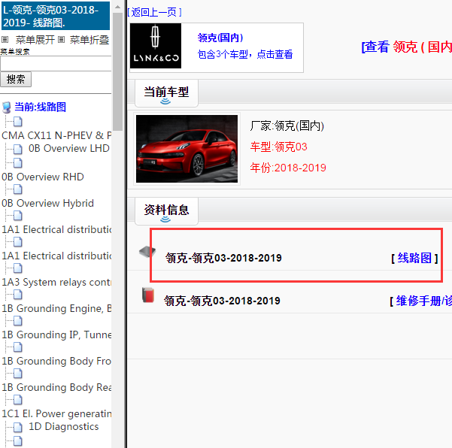
Task: Click the Lynk & Co brand logo
Action: tap(156, 46)
